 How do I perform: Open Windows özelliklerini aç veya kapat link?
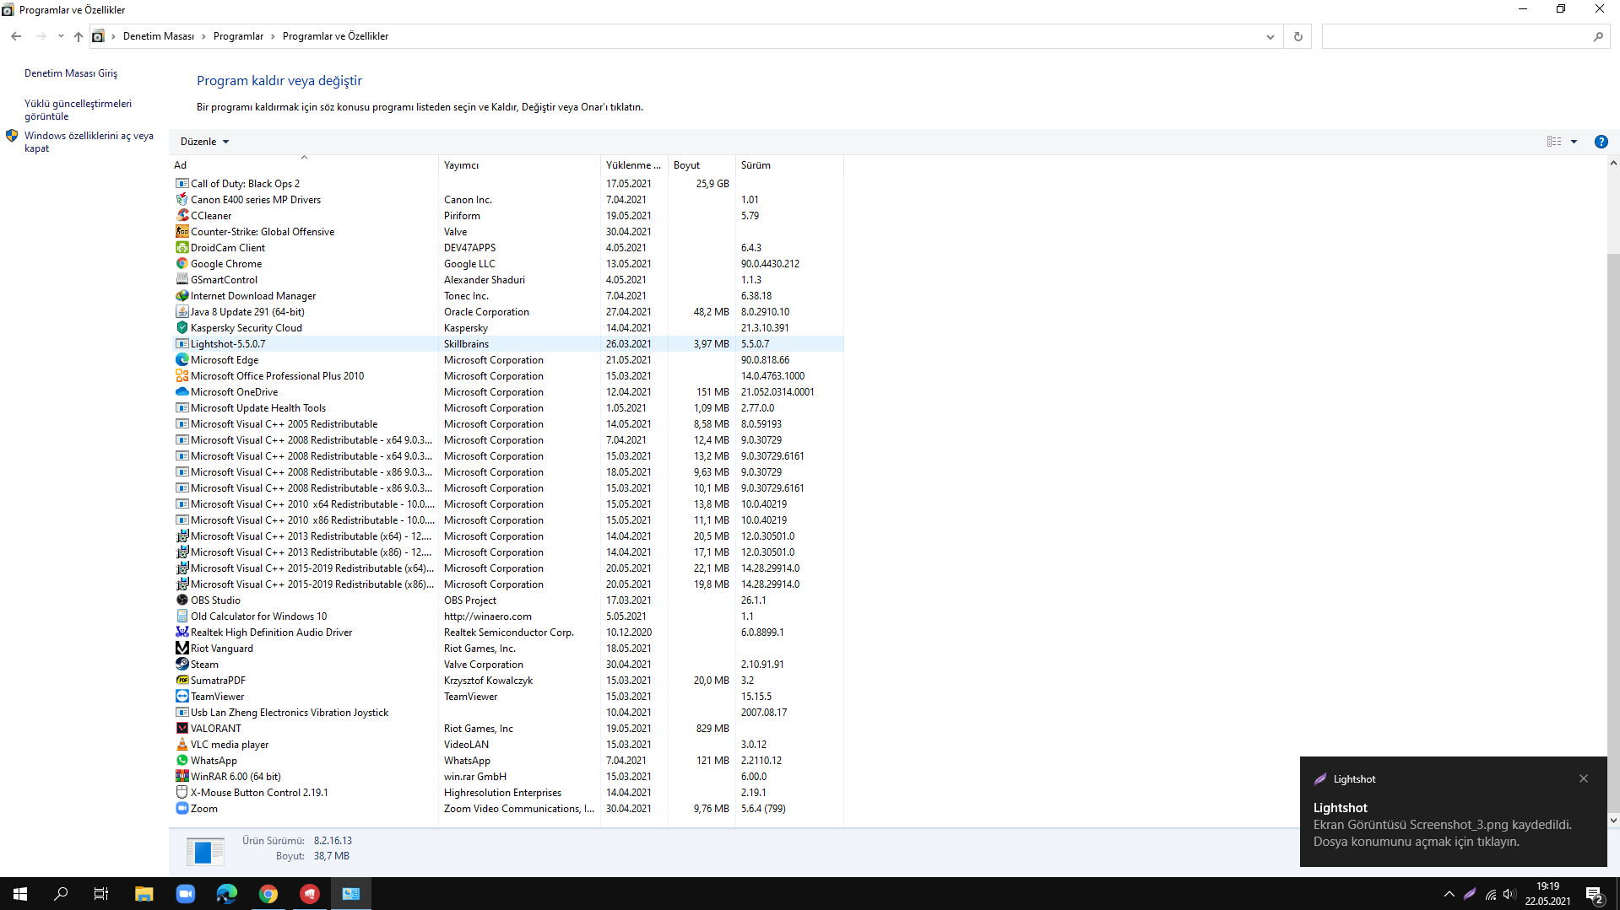tap(89, 142)
